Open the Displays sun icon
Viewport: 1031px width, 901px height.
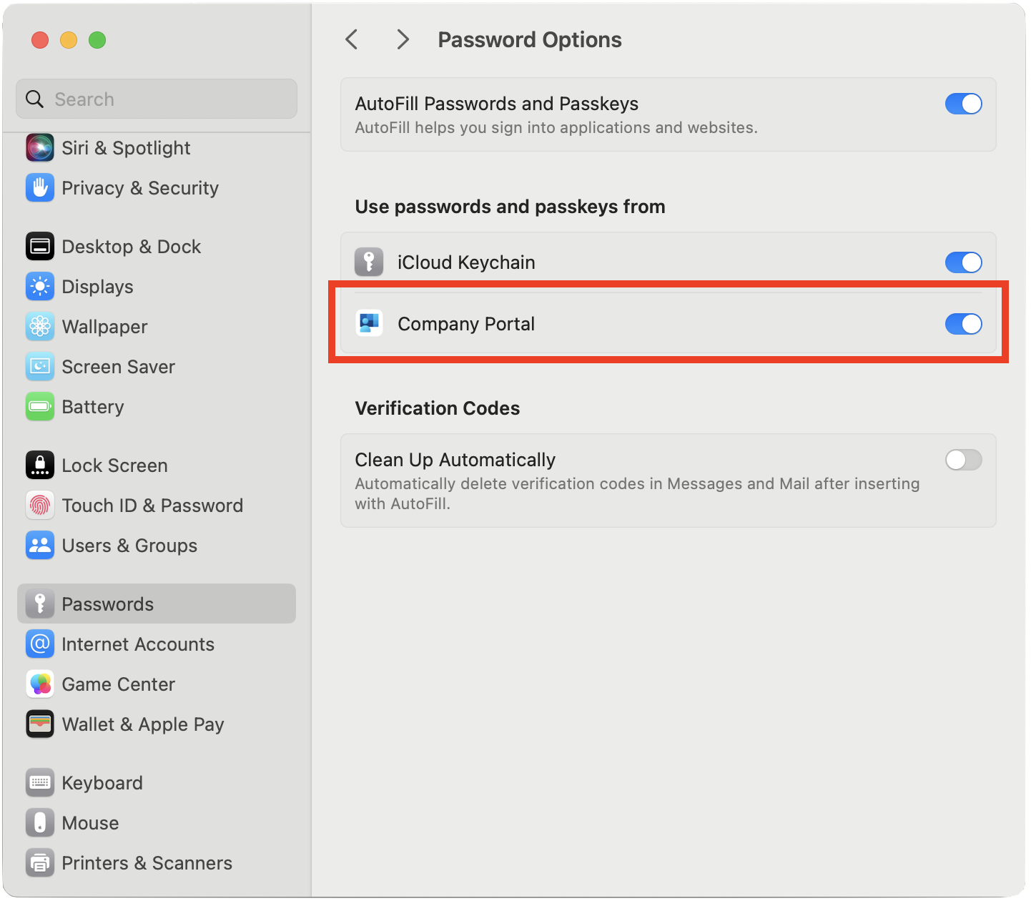40,287
